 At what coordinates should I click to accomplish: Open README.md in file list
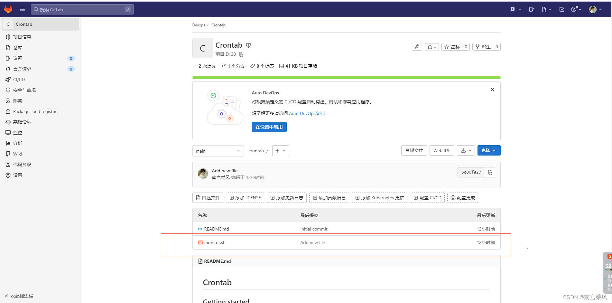(x=217, y=229)
